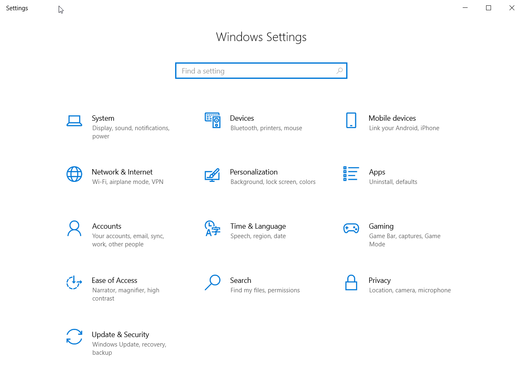Select the Ease of Access title

(114, 280)
